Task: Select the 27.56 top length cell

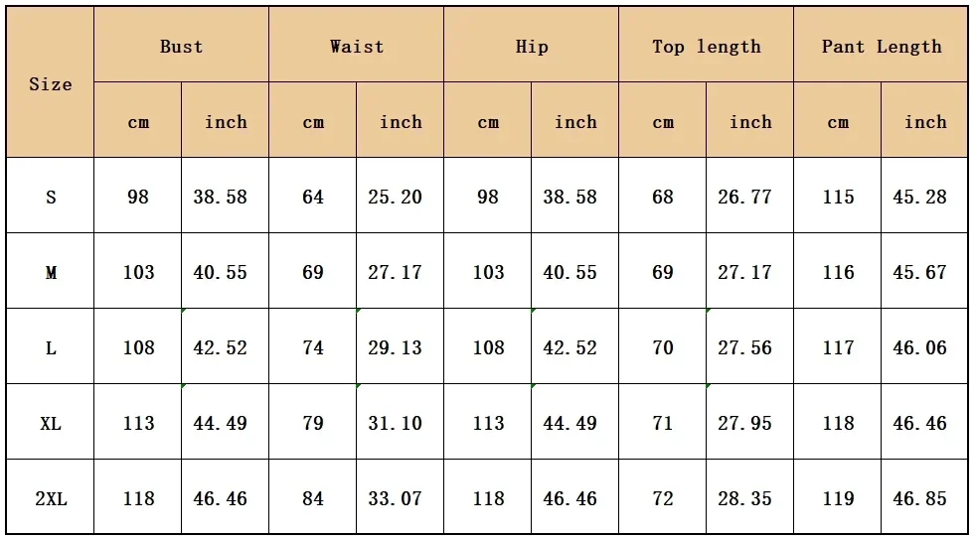Action: tap(750, 346)
